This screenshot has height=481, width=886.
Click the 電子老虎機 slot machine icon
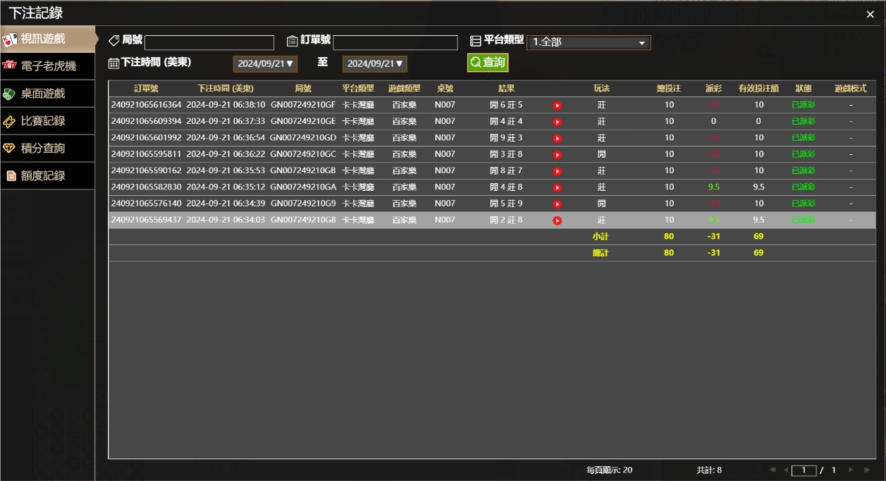8,66
